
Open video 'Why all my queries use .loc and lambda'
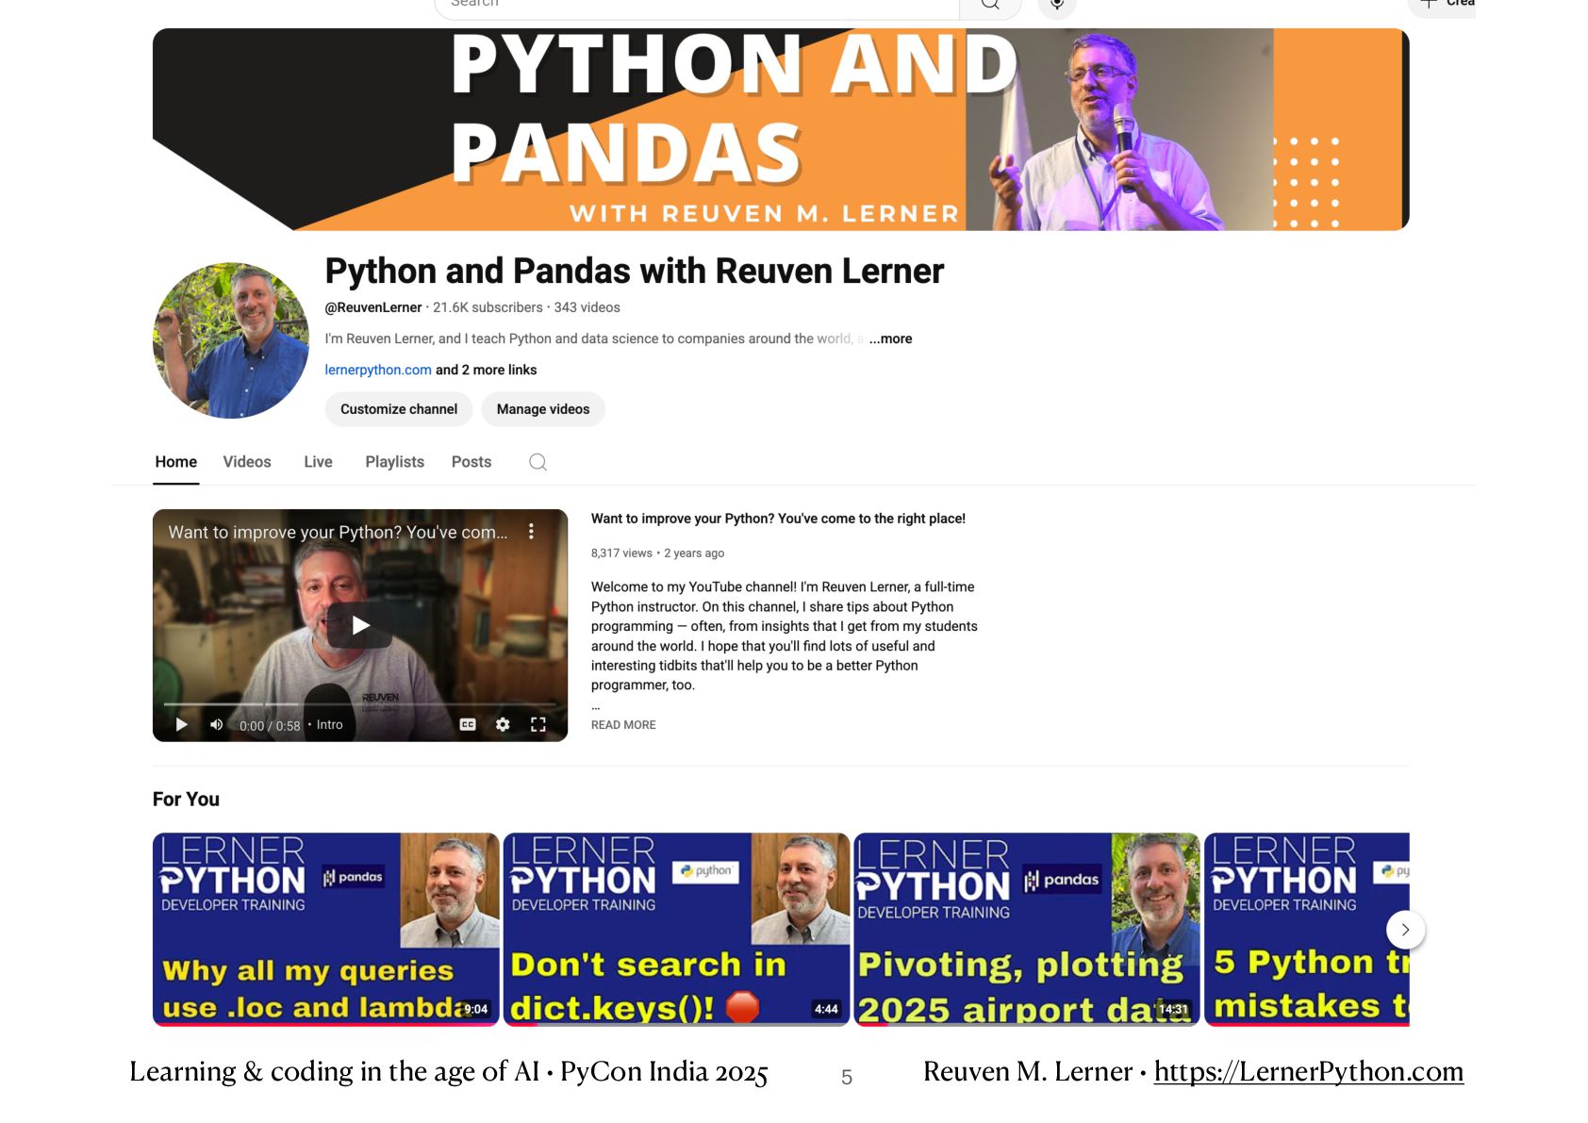325,930
